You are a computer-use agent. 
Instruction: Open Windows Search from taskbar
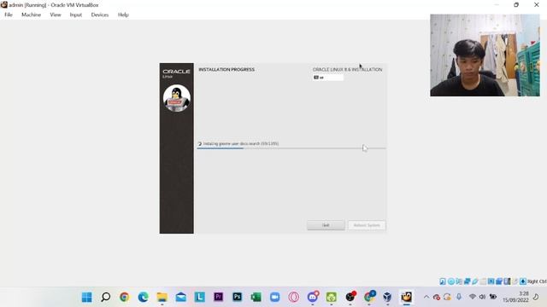(105, 297)
